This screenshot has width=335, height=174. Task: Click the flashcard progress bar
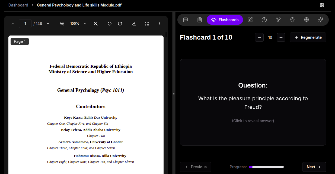pos(266,167)
